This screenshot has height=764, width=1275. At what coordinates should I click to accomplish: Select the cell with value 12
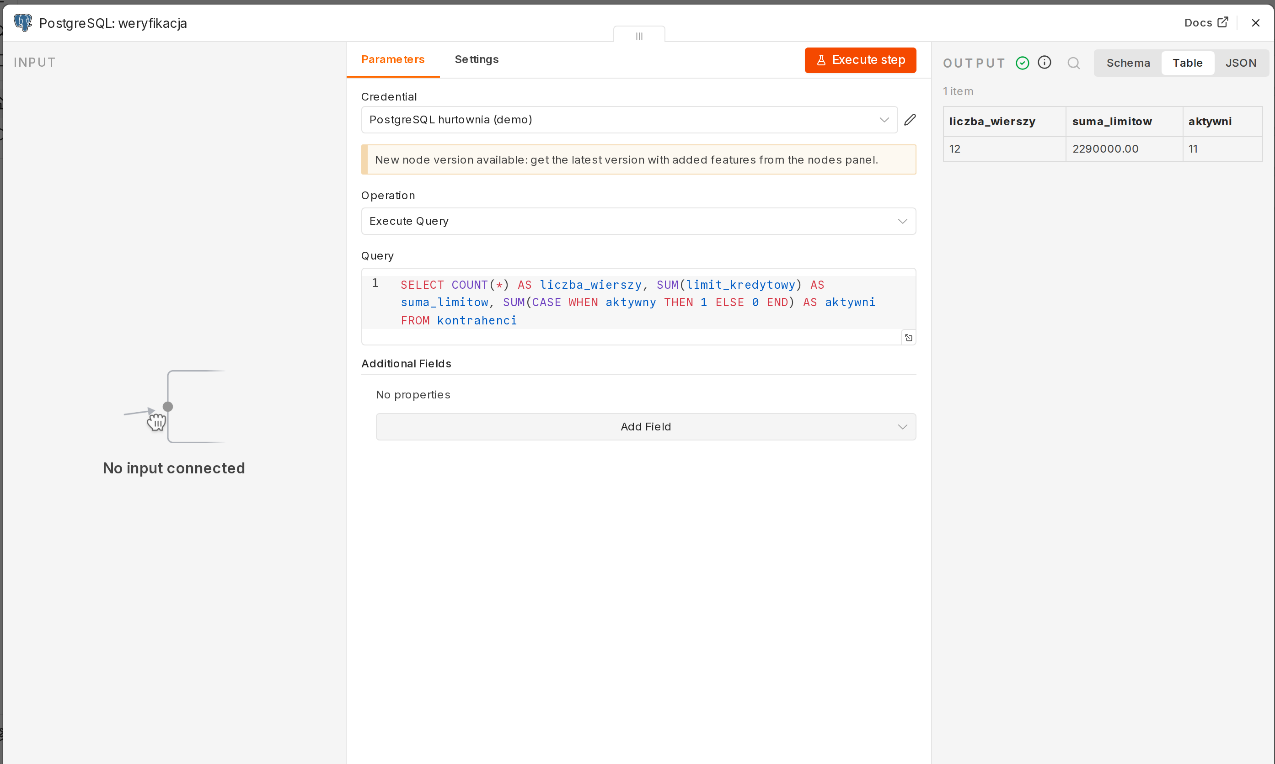[1004, 149]
